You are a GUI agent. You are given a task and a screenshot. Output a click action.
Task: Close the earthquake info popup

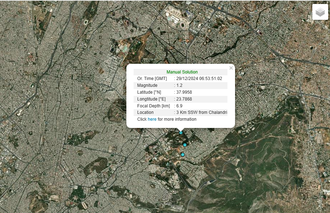pyautogui.click(x=231, y=68)
